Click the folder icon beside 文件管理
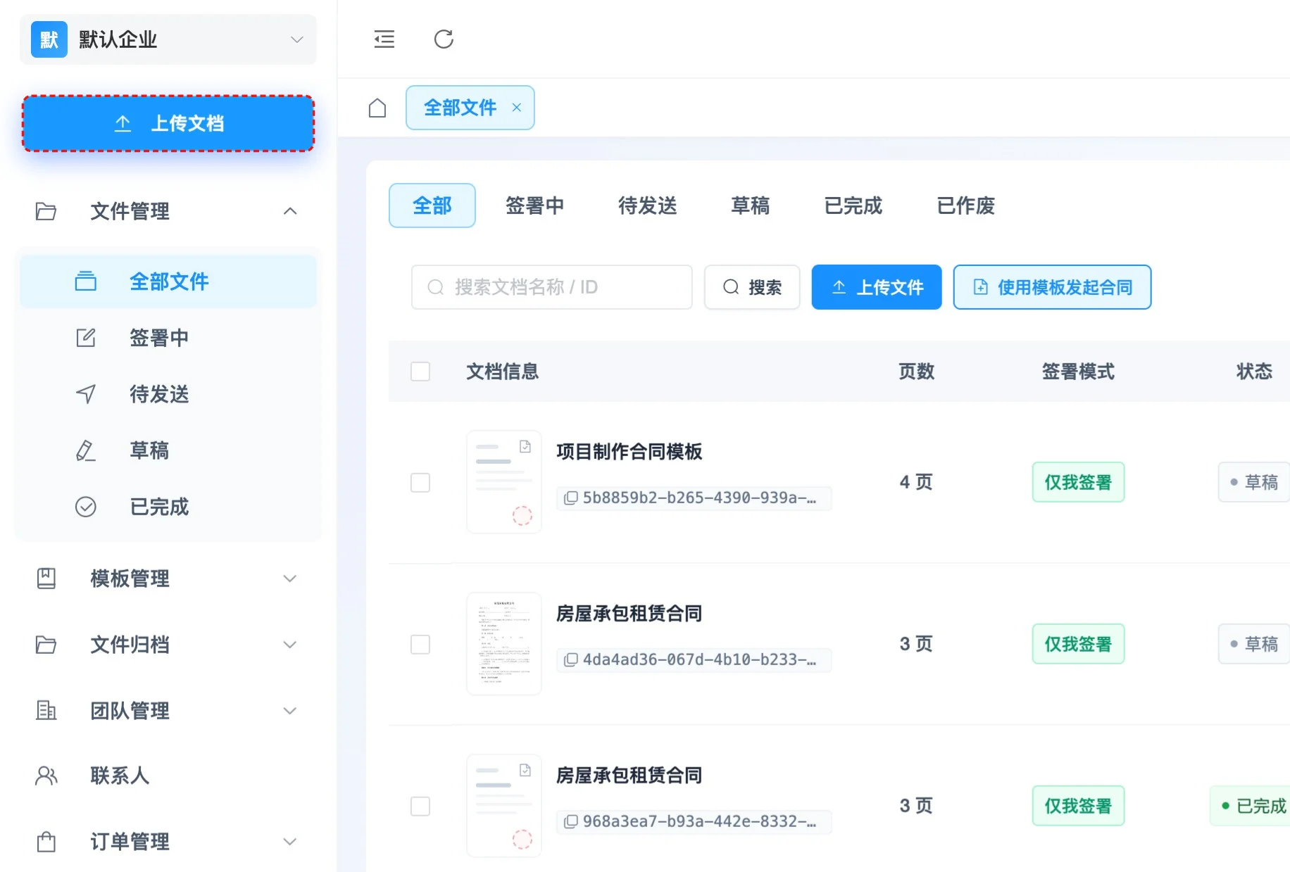The image size is (1290, 872). click(x=46, y=211)
